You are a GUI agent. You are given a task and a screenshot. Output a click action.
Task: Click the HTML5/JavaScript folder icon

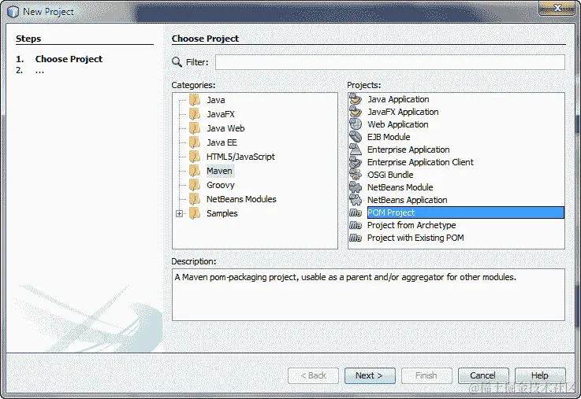tap(195, 157)
